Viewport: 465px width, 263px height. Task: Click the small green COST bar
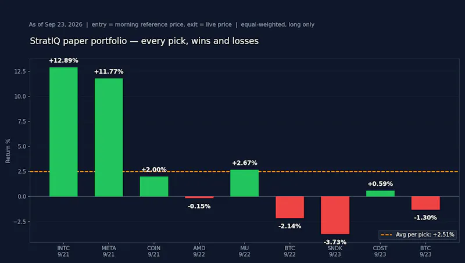[x=380, y=193]
